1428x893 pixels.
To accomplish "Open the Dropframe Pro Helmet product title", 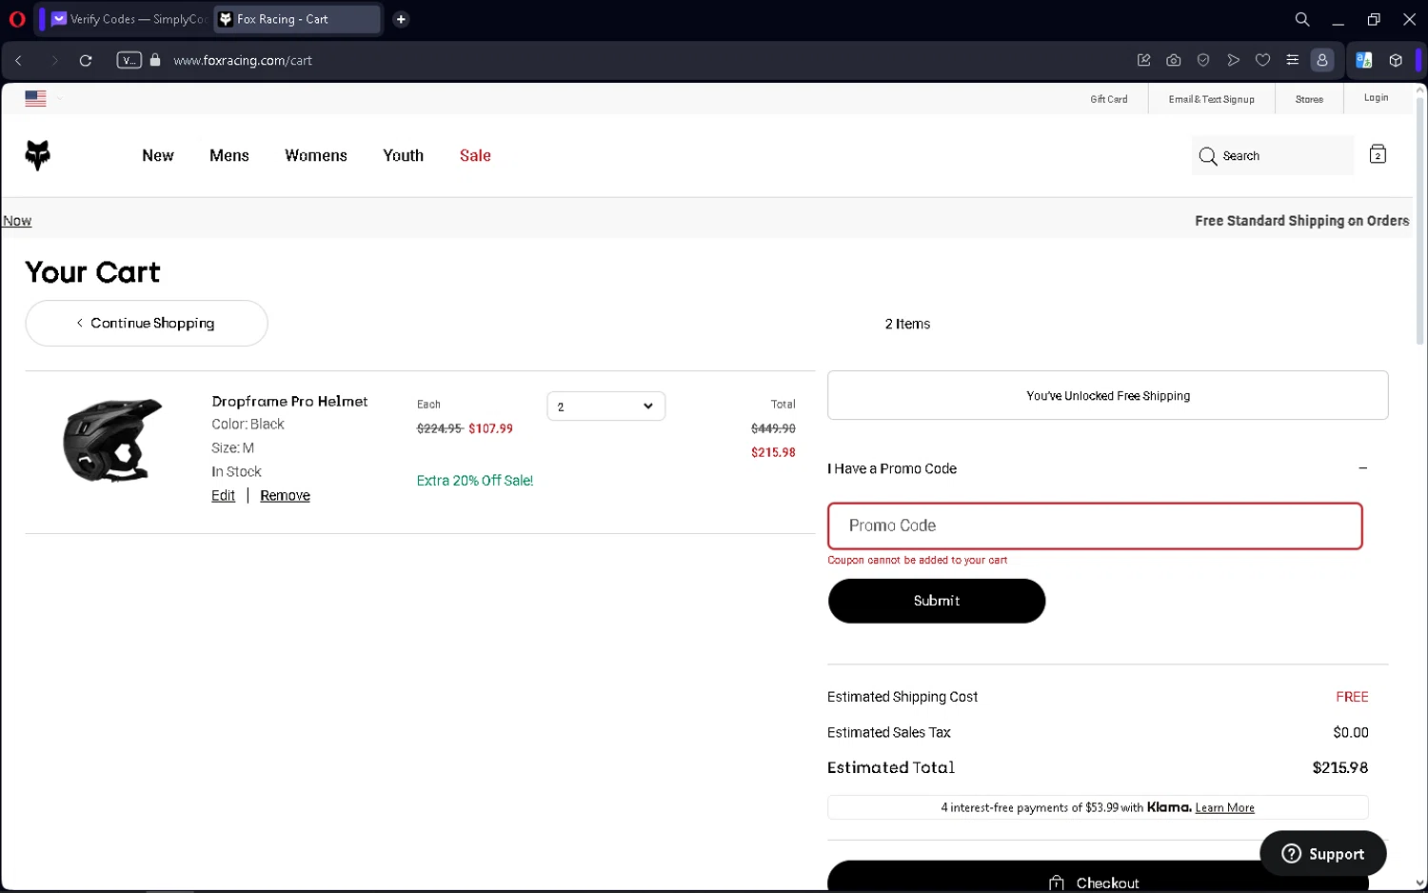I will 289,401.
